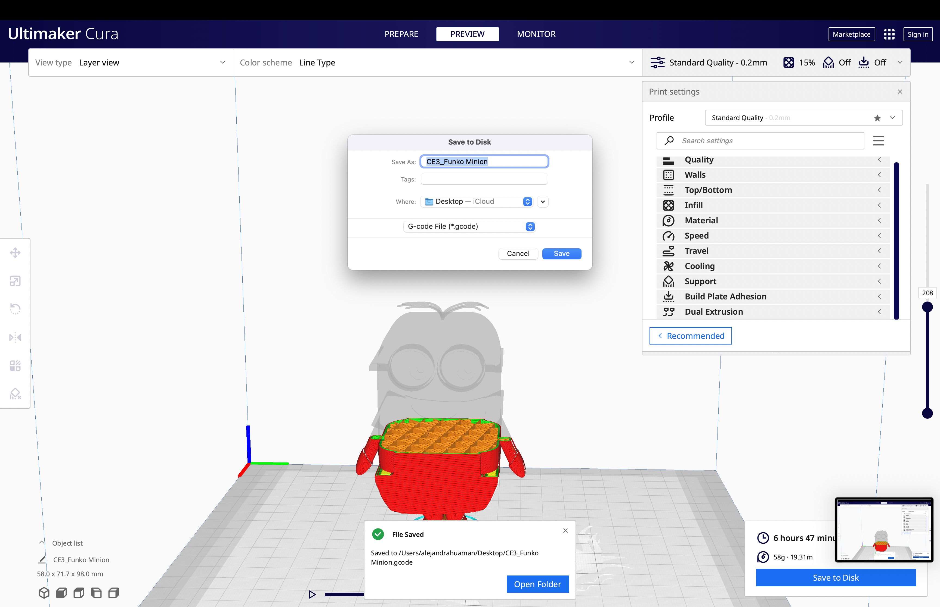The width and height of the screenshot is (940, 607).
Task: Click the Save As filename field
Action: click(x=484, y=162)
